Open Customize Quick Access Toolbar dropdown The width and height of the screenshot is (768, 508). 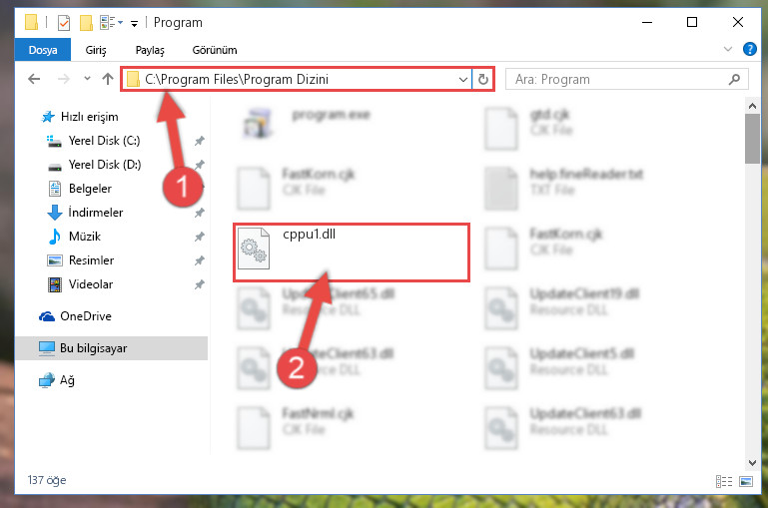[x=134, y=23]
